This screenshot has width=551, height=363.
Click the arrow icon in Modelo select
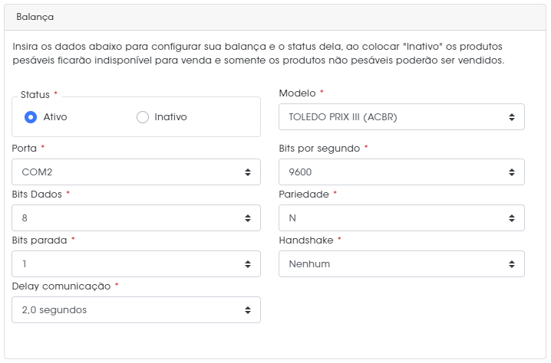tap(512, 117)
